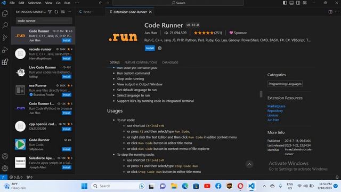This screenshot has height=192, width=341.
Task: Switch to Feature Contributions tab
Action: point(141,62)
